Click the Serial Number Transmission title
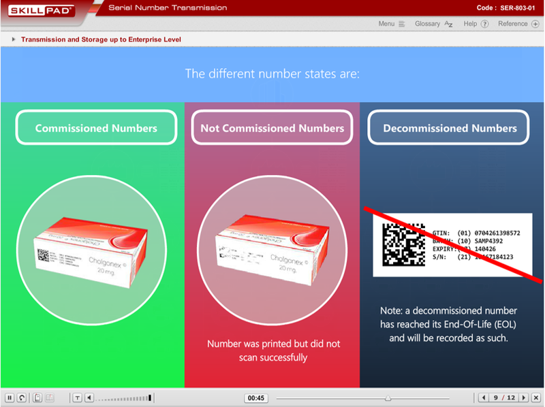The image size is (545, 407). pos(168,7)
